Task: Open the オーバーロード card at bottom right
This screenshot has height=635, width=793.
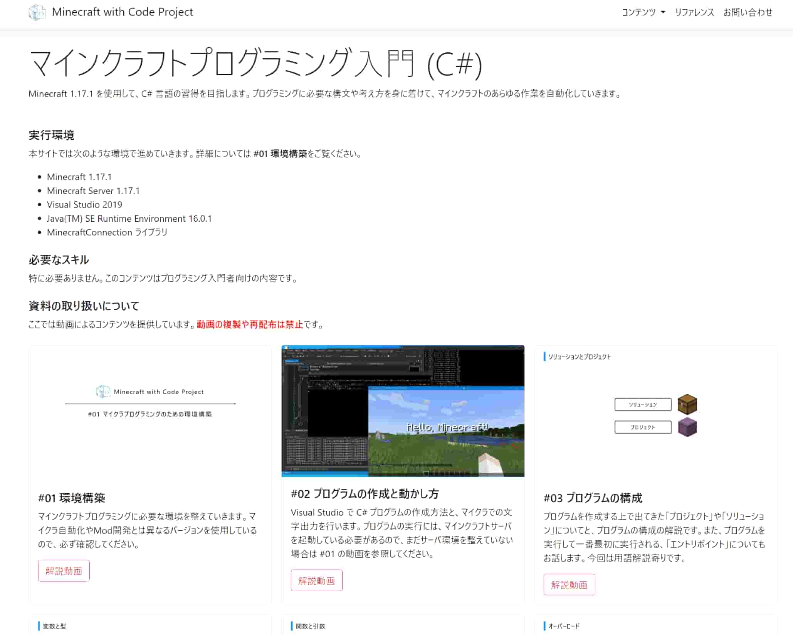Action: pos(655,626)
